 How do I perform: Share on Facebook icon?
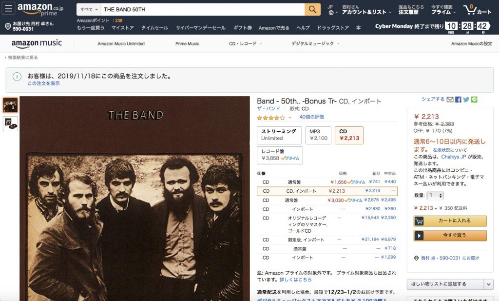pyautogui.click(x=458, y=100)
